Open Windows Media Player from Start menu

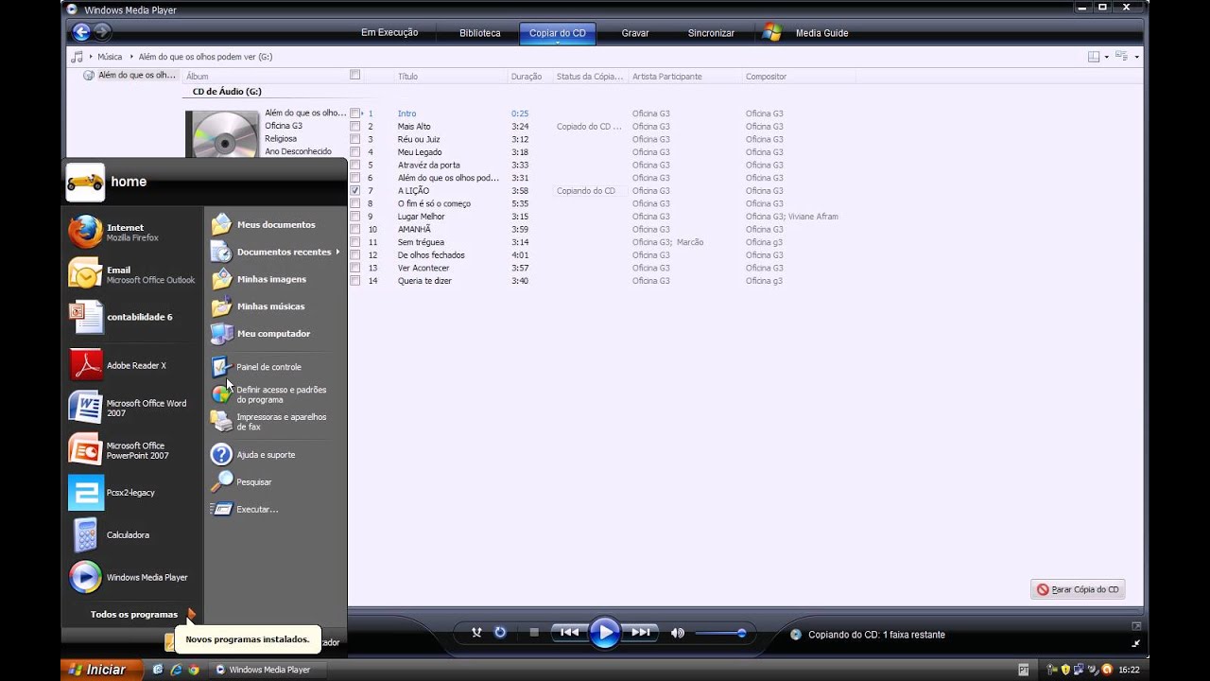pos(132,577)
